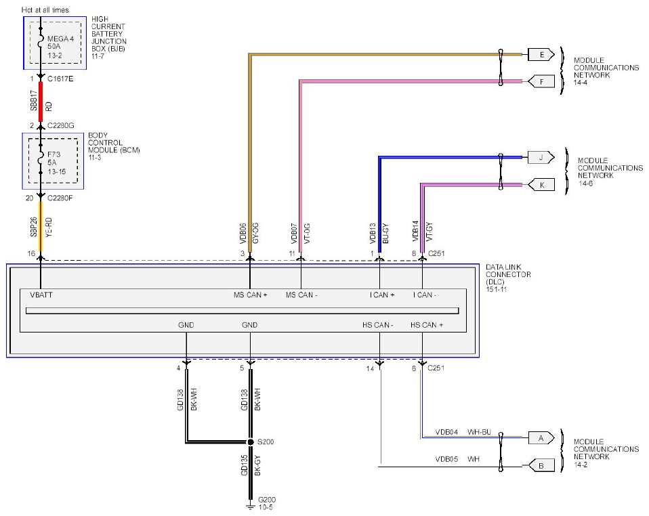
Task: Click the WH-BU wire color label
Action: pos(479,433)
